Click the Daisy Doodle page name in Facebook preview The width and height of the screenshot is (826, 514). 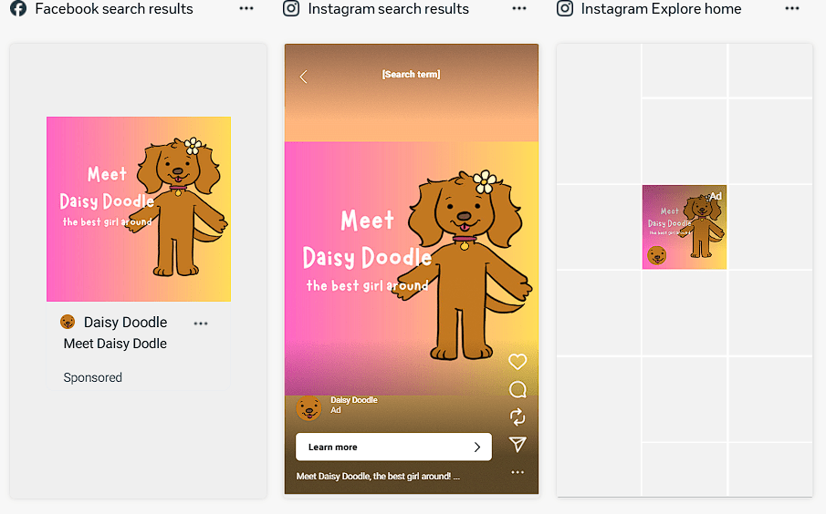[x=125, y=322]
